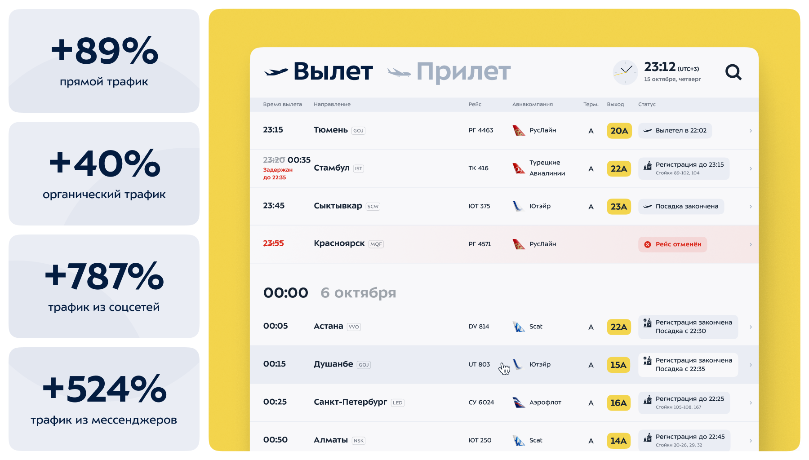809x460 pixels.
Task: Expand the Красноярск cancelled flight chevron
Action: pyautogui.click(x=751, y=244)
